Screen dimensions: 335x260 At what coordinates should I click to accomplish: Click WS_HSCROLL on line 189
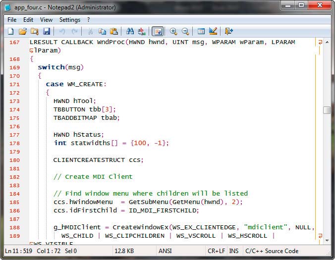tap(247, 236)
